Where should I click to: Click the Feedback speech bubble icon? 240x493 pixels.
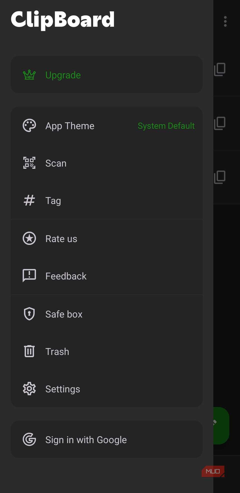pyautogui.click(x=29, y=276)
